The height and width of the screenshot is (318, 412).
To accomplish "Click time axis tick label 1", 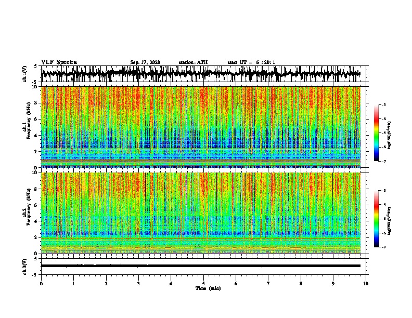I will point(74,284).
